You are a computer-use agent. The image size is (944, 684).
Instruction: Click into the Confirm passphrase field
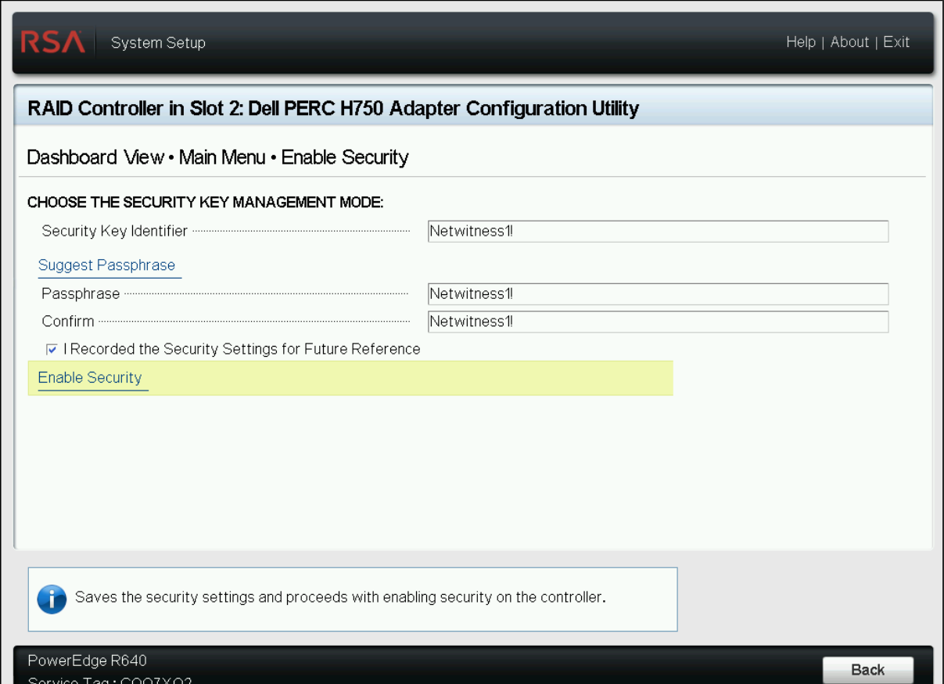tap(657, 322)
